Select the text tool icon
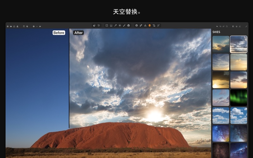This screenshot has height=158, width=253. pos(154,25)
